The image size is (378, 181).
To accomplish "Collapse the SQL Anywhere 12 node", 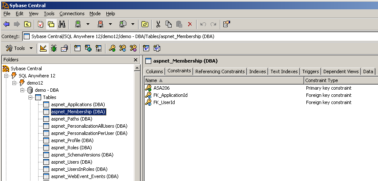I will (x=6, y=76).
